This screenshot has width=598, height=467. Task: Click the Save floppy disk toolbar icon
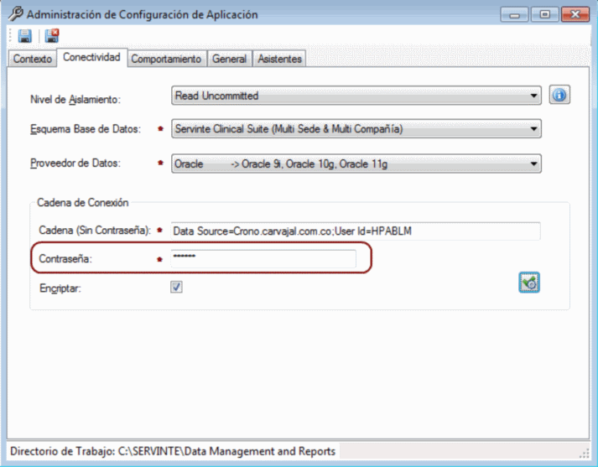[24, 36]
